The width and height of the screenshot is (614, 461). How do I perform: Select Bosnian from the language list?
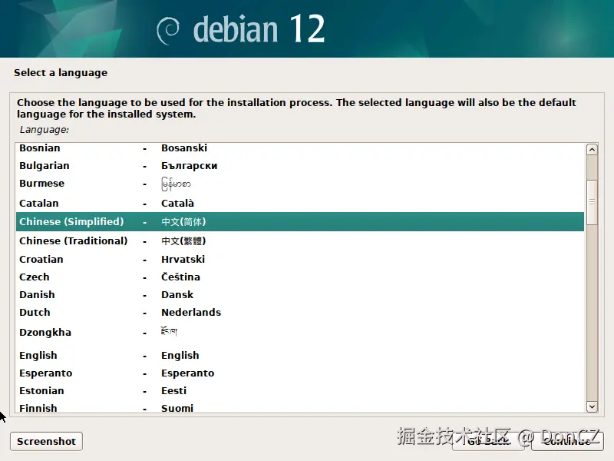point(300,148)
